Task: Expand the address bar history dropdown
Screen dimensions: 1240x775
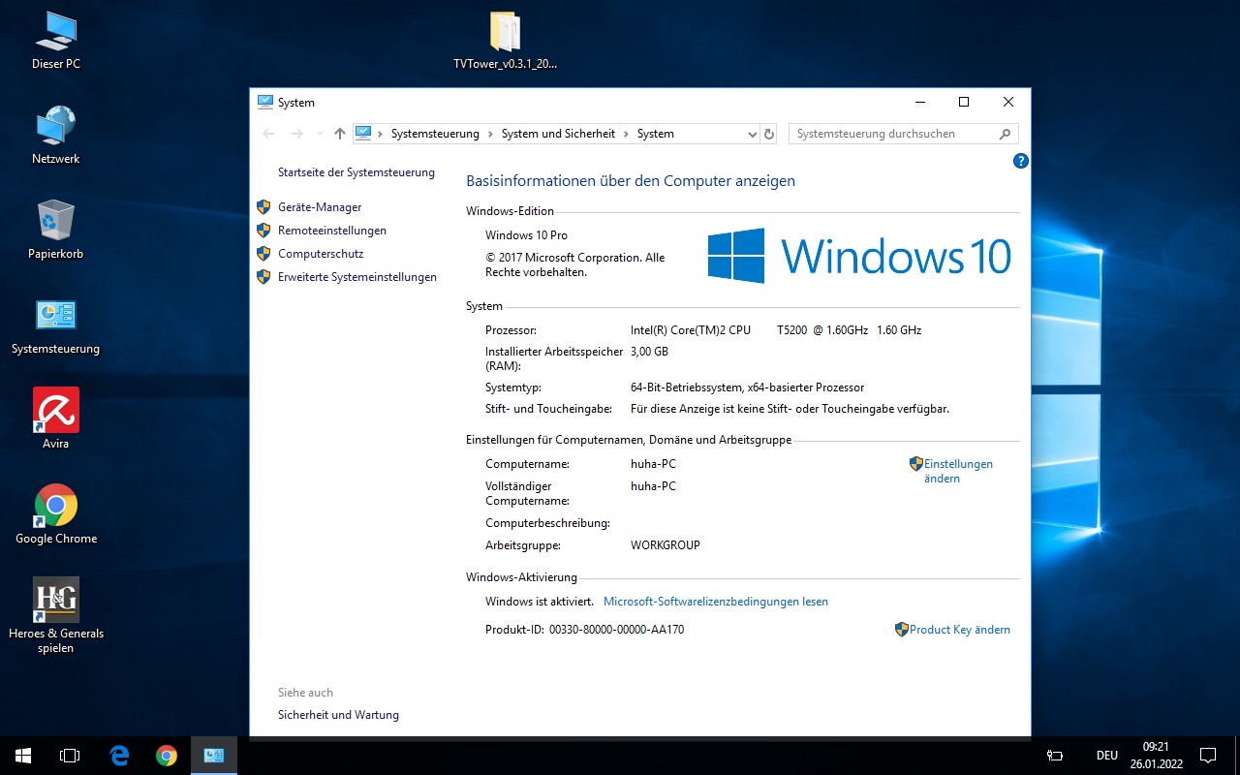Action: point(753,134)
